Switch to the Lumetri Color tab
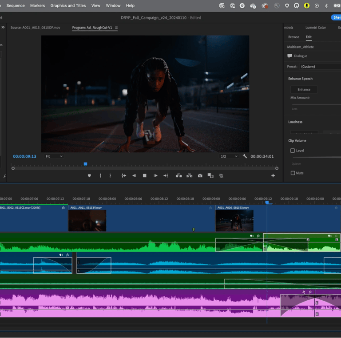 315,28
